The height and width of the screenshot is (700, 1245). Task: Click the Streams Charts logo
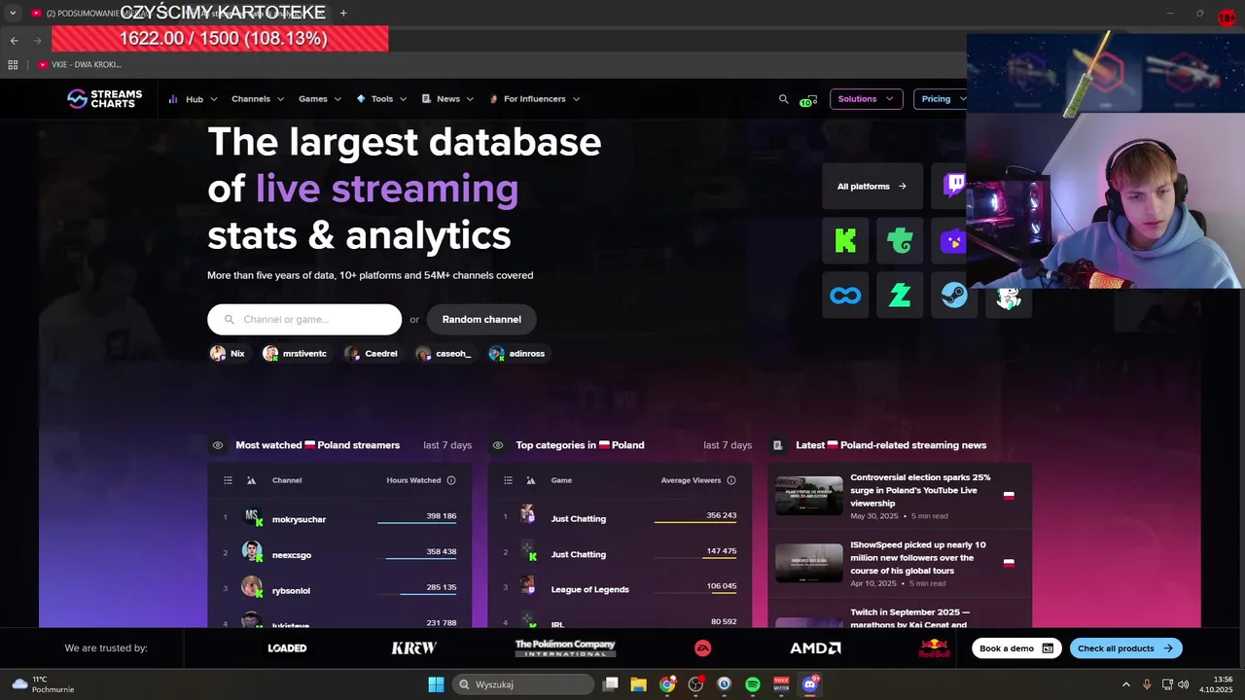[x=104, y=98]
